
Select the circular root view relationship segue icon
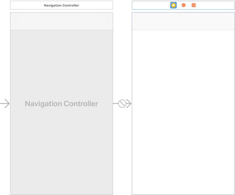click(122, 104)
